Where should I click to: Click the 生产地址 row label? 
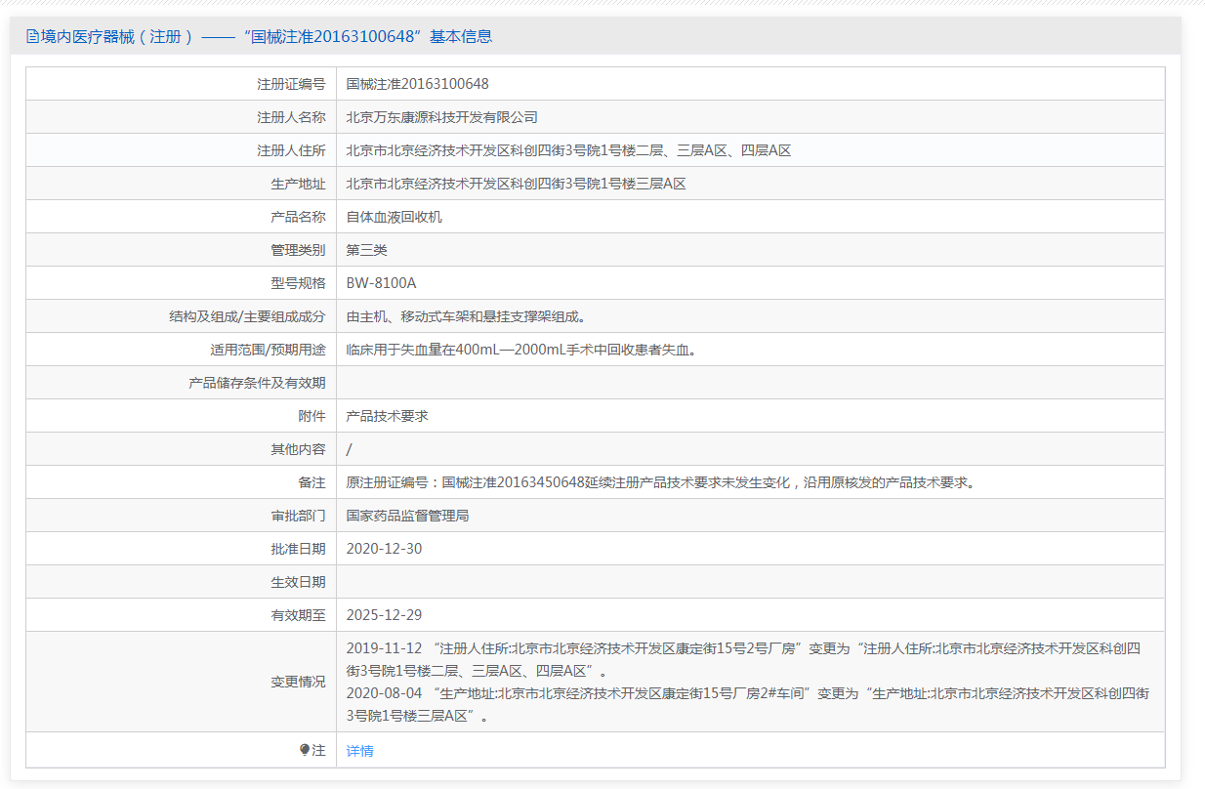pyautogui.click(x=298, y=184)
